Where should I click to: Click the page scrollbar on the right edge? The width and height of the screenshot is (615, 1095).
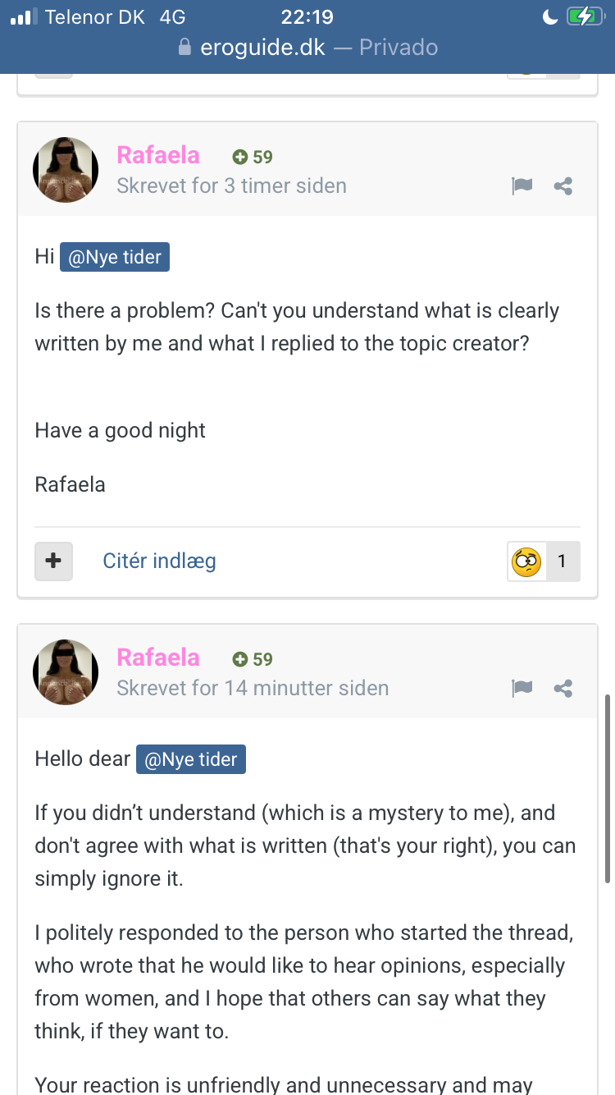[607, 788]
